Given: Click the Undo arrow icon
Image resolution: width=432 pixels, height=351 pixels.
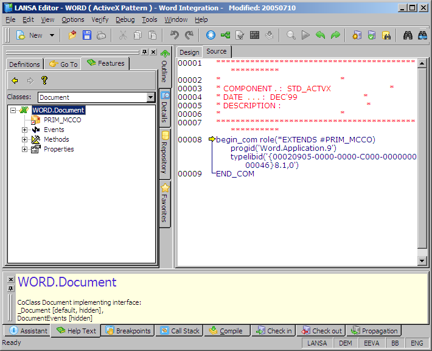Looking at the screenshot, I should (175, 35).
